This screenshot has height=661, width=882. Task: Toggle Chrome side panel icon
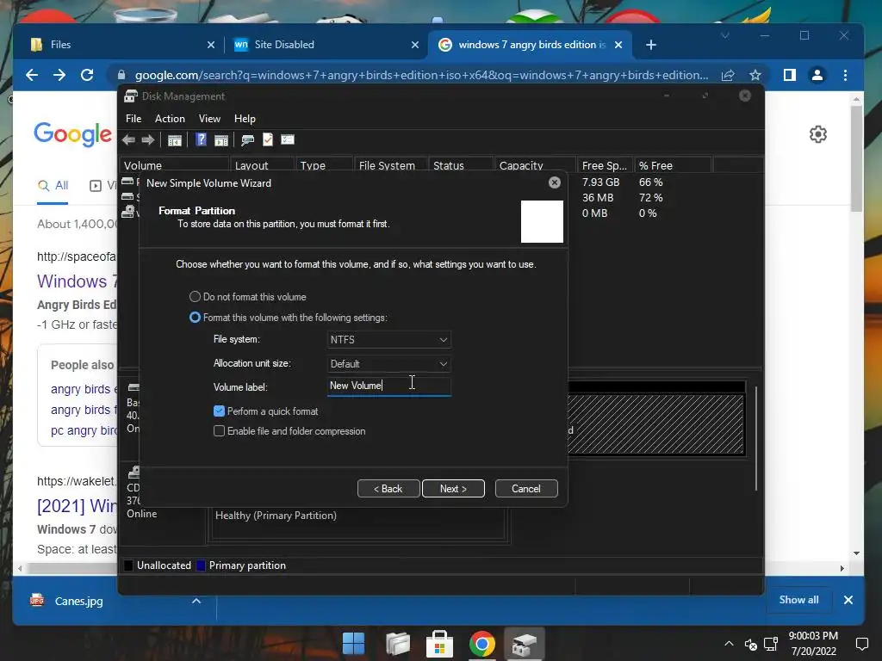click(789, 75)
